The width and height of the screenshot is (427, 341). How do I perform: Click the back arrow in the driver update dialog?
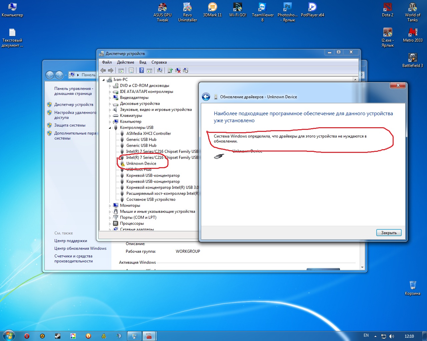click(206, 97)
